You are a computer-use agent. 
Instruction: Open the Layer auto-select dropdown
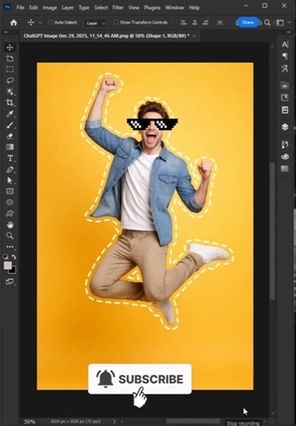coord(95,23)
